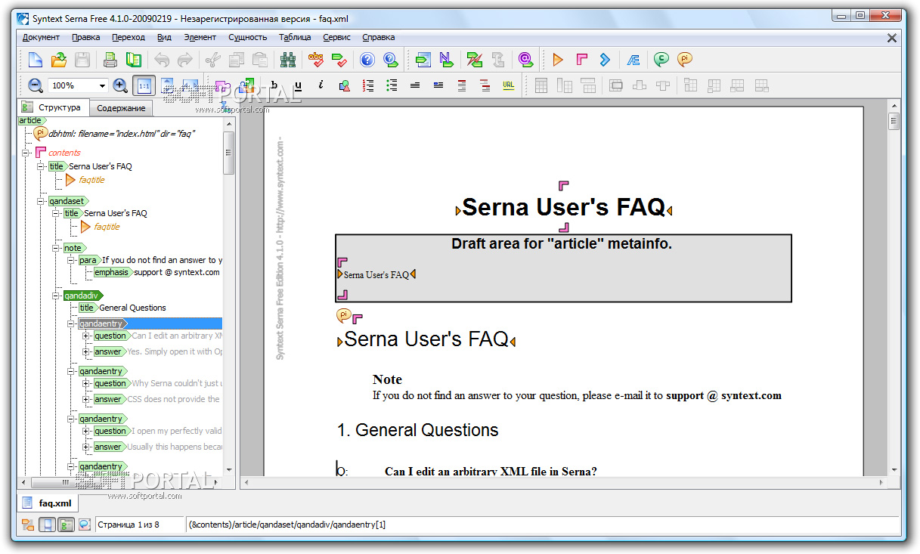
Task: Click the 'Serna User's FAQ' bold heading in document
Action: coord(563,207)
